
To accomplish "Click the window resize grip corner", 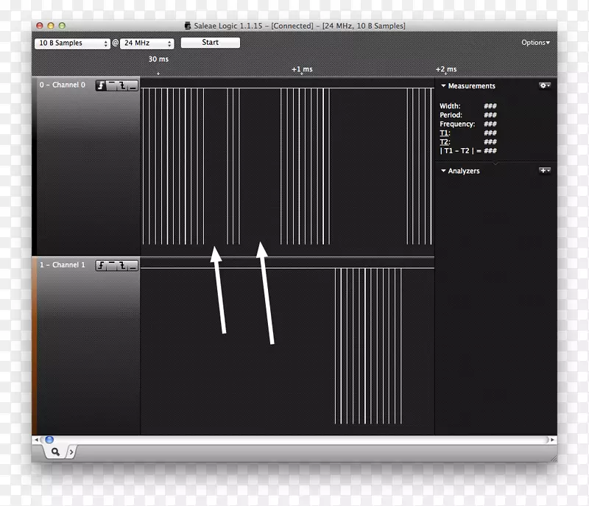I will [554, 458].
